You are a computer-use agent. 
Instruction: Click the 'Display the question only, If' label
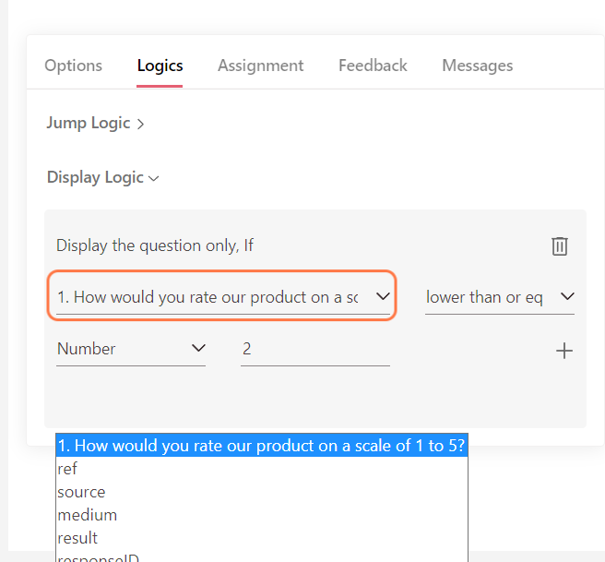[x=155, y=245]
